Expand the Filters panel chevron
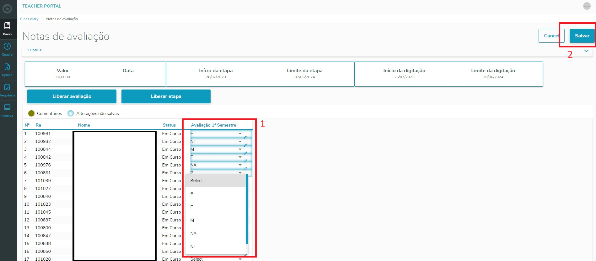The width and height of the screenshot is (596, 261). [x=586, y=51]
